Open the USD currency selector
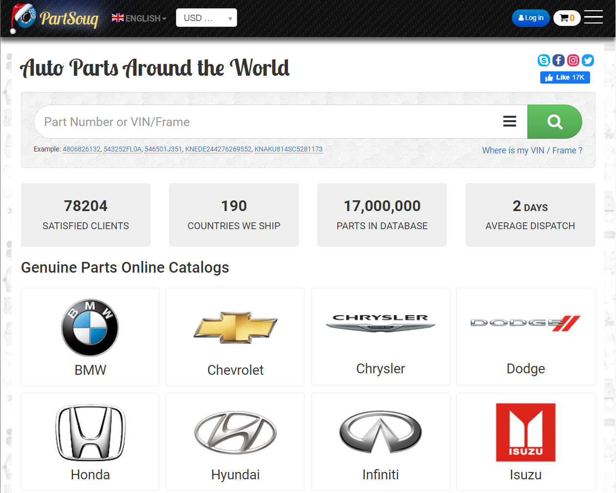Screen dimensions: 616x493 [206, 18]
